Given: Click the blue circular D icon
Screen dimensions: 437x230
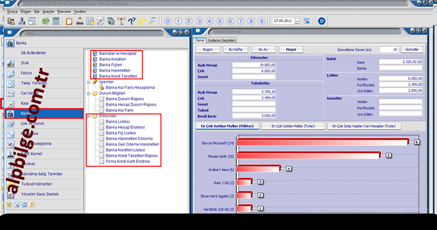Looking at the screenshot, I should tap(322, 21).
